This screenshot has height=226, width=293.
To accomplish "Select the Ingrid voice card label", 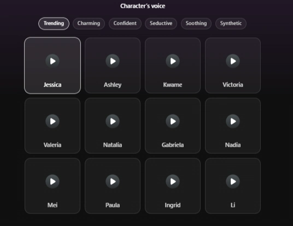I will [x=173, y=205].
